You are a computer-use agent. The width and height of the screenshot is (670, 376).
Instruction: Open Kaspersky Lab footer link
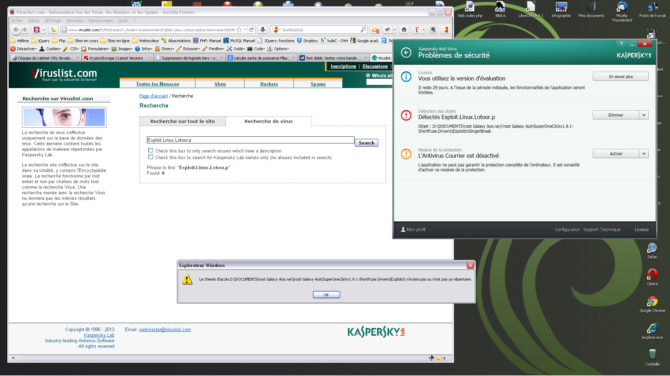coord(99,335)
